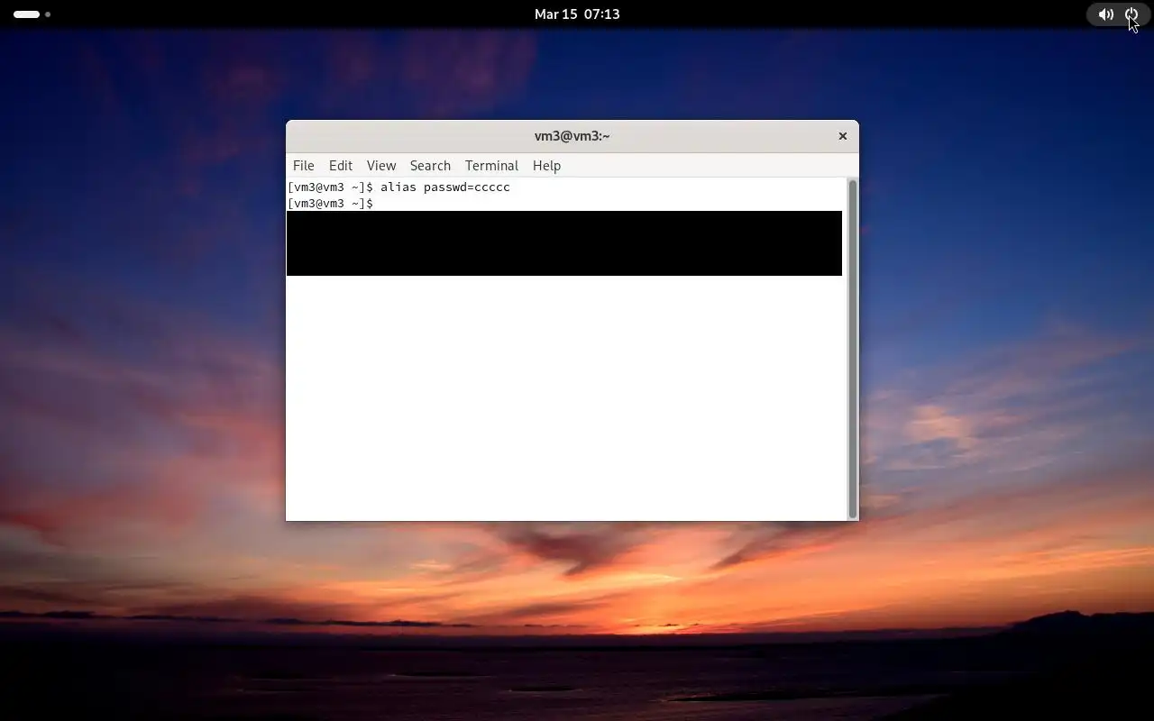1154x721 pixels.
Task: Click the terminal vertical scrollbar
Action: (852, 349)
